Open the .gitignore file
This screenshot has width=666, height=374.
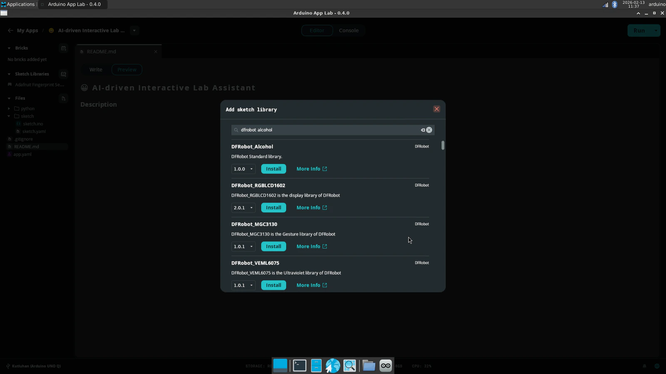pos(23,139)
